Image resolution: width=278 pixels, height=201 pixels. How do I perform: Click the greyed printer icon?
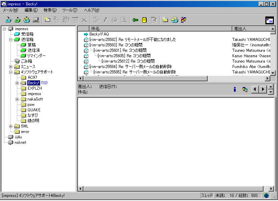click(114, 20)
